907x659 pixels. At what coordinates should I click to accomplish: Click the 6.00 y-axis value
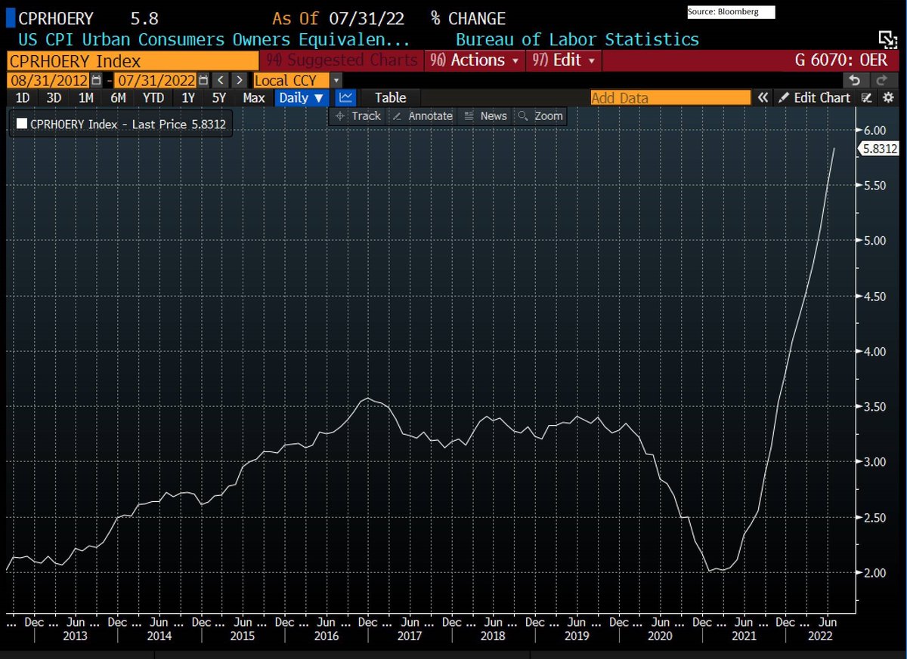(x=874, y=129)
